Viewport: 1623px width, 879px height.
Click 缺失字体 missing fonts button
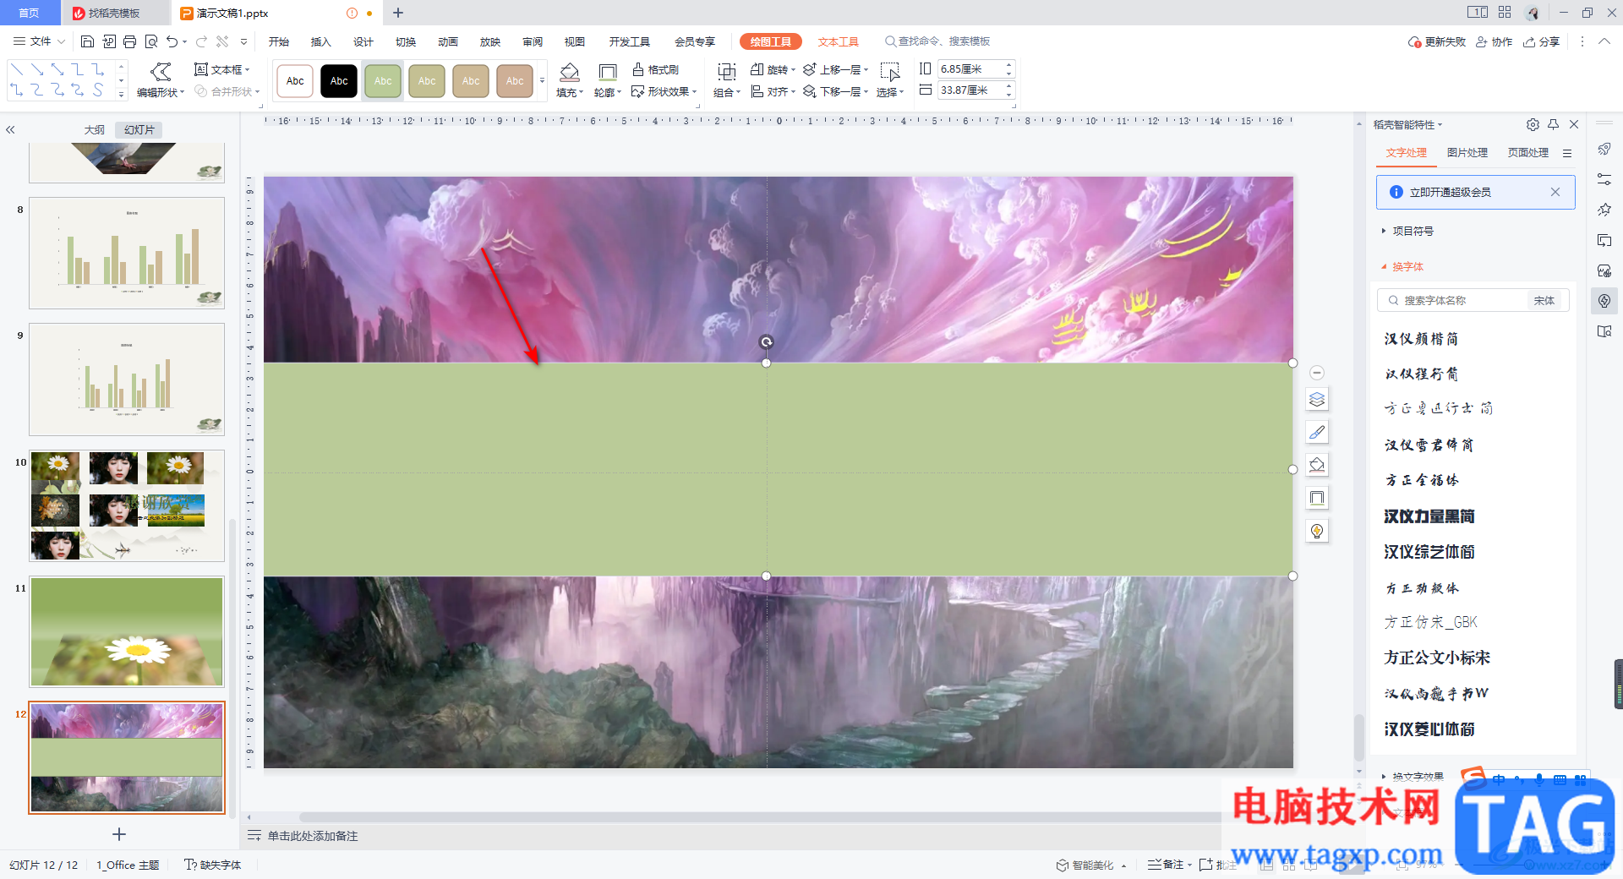[213, 865]
